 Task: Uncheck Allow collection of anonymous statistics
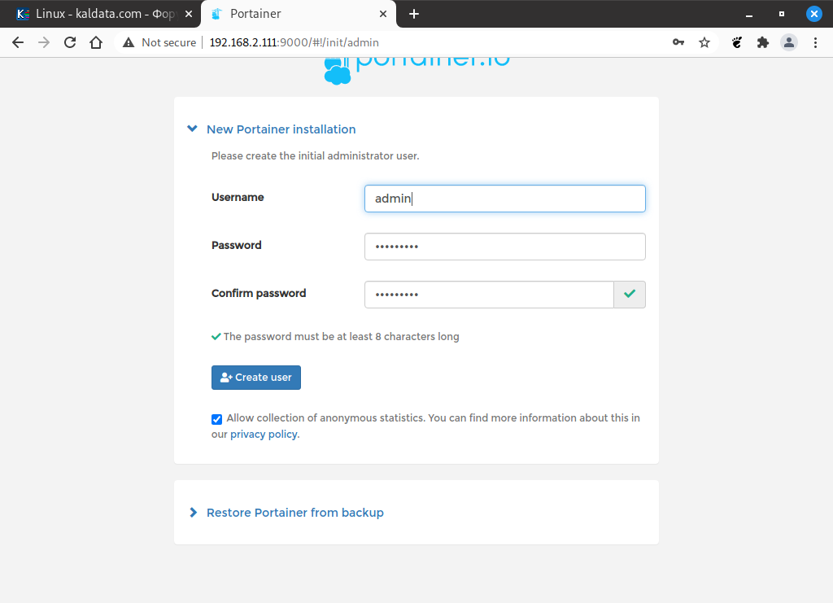[x=216, y=419]
